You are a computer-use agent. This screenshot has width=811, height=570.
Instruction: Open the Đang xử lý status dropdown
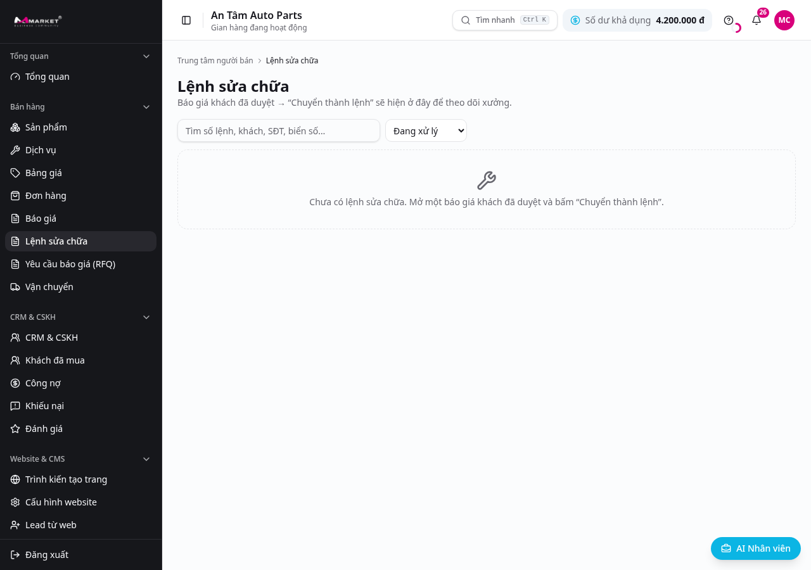(x=426, y=131)
